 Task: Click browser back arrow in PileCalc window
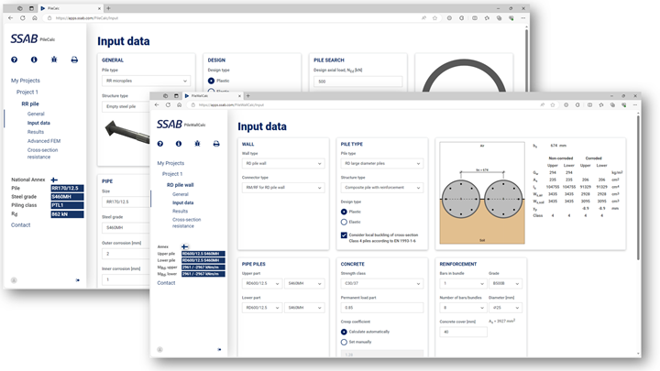[10, 18]
